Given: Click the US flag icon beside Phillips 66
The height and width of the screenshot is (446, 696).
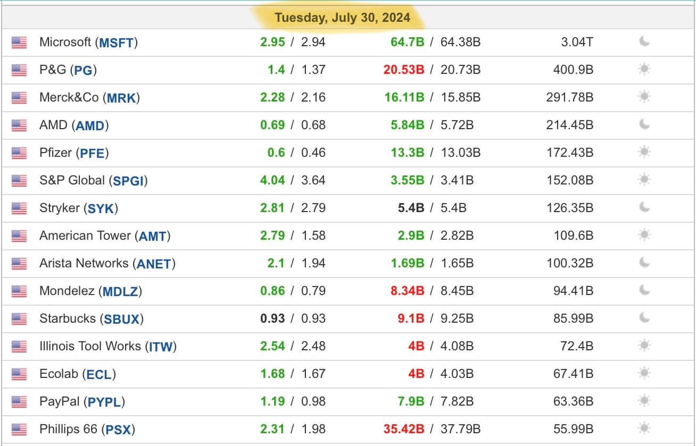Looking at the screenshot, I should coord(19,430).
